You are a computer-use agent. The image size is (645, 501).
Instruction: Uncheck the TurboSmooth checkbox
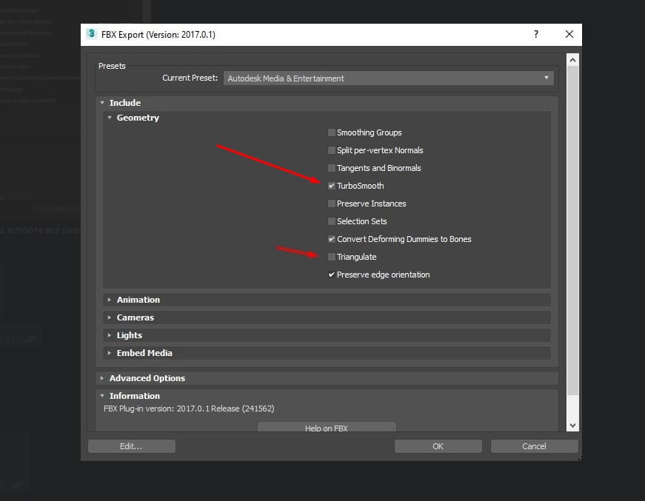click(332, 186)
